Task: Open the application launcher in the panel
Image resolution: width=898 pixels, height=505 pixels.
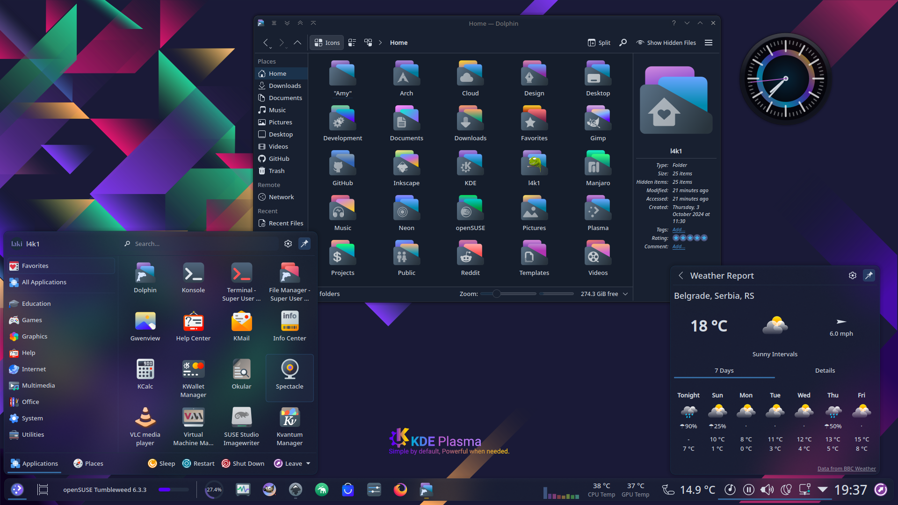Action: pos(17,490)
